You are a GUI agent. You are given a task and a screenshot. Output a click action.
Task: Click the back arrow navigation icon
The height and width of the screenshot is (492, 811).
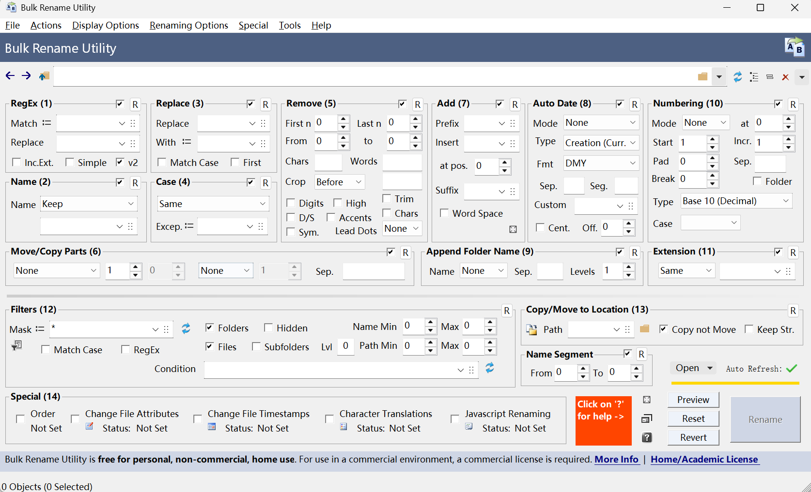pos(10,75)
